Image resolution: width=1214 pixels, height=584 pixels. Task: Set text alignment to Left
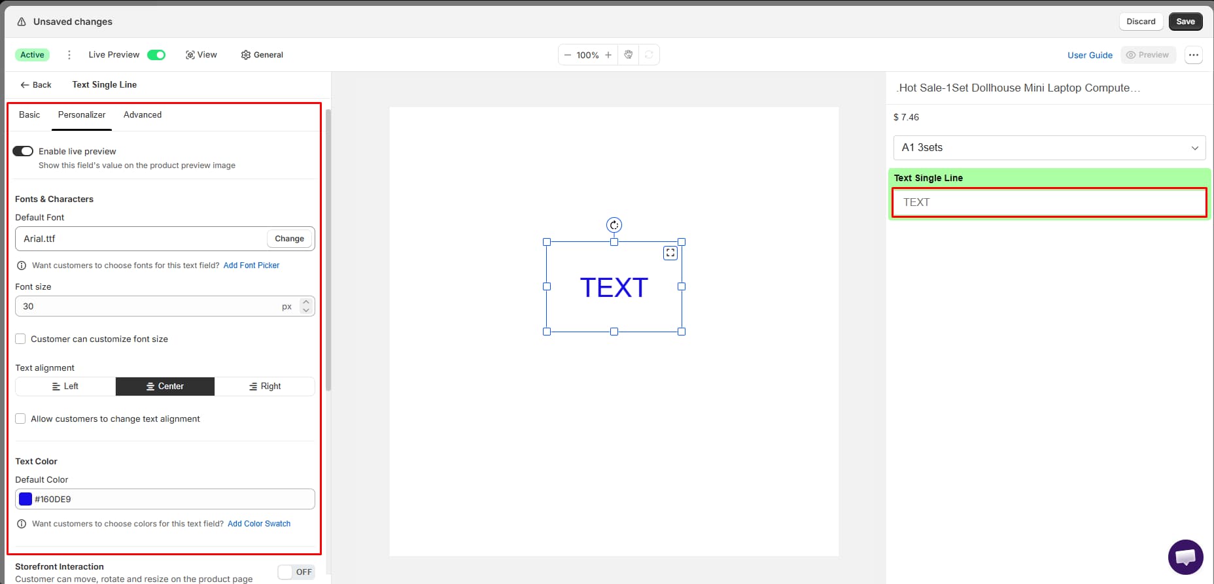(x=65, y=386)
